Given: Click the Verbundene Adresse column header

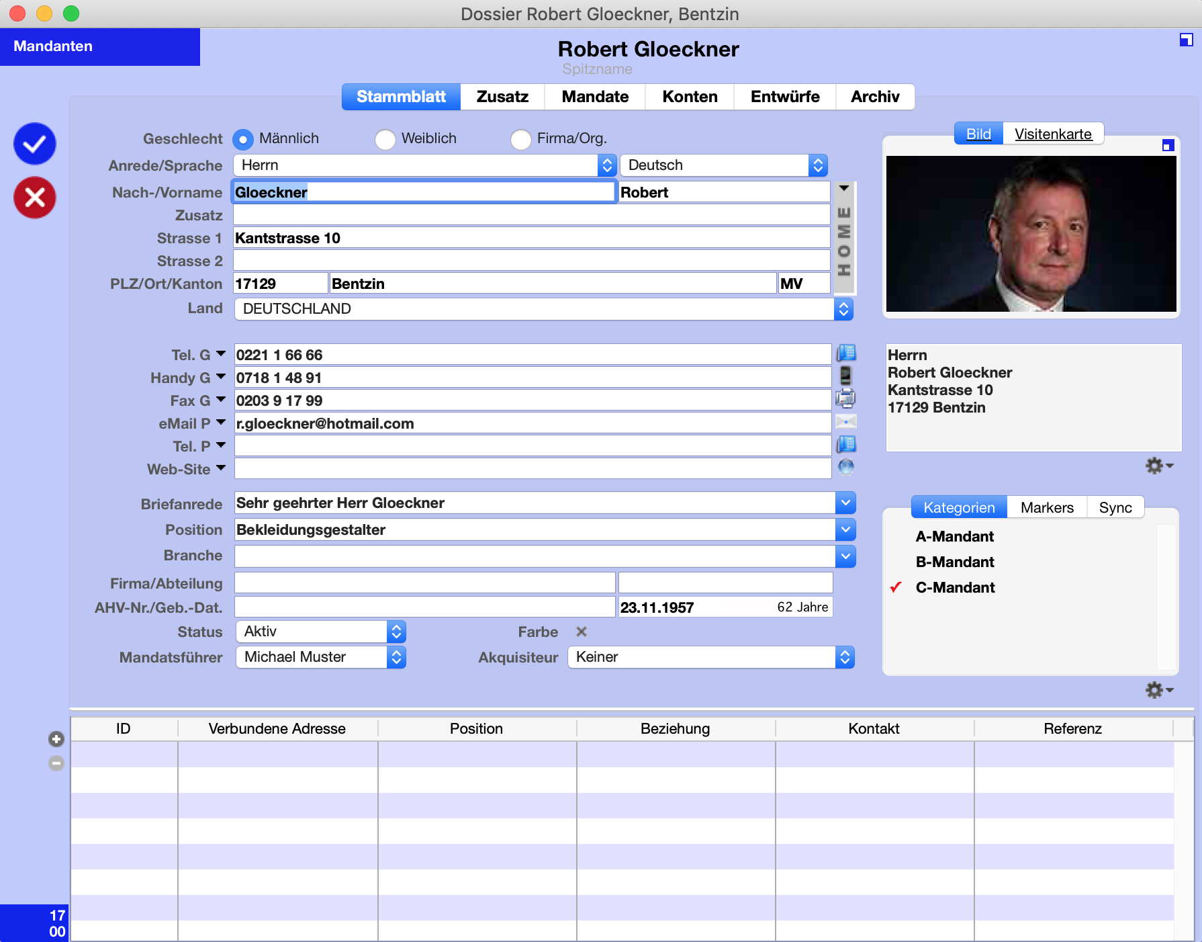Looking at the screenshot, I should pyautogui.click(x=277, y=729).
